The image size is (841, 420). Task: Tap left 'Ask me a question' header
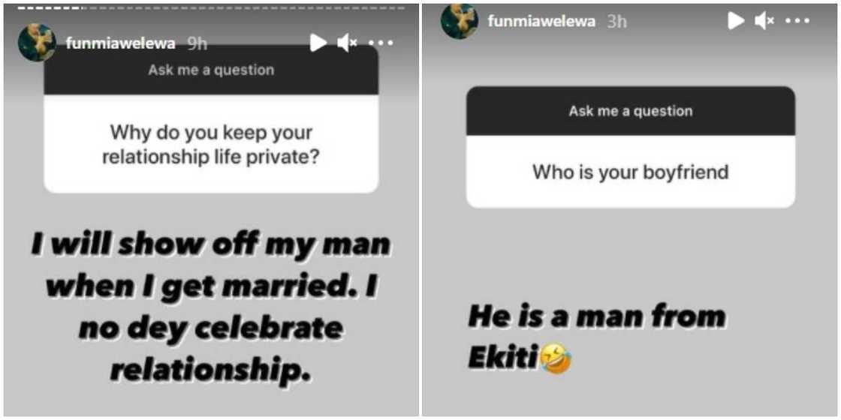coord(211,70)
